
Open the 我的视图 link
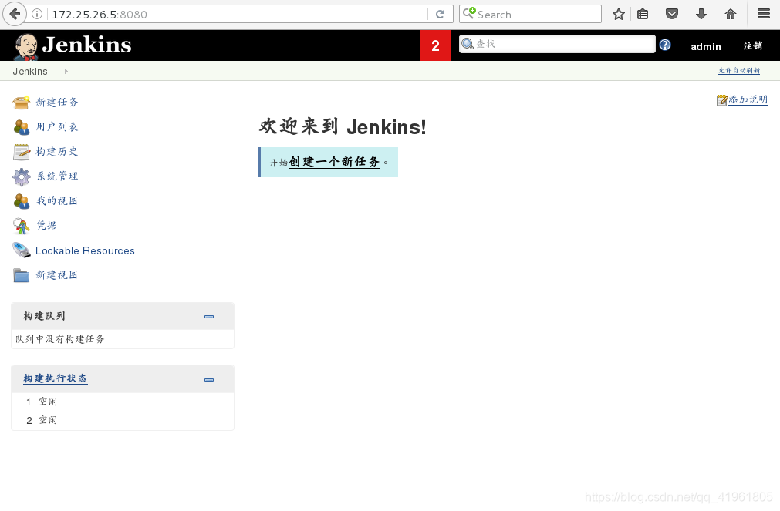(57, 201)
